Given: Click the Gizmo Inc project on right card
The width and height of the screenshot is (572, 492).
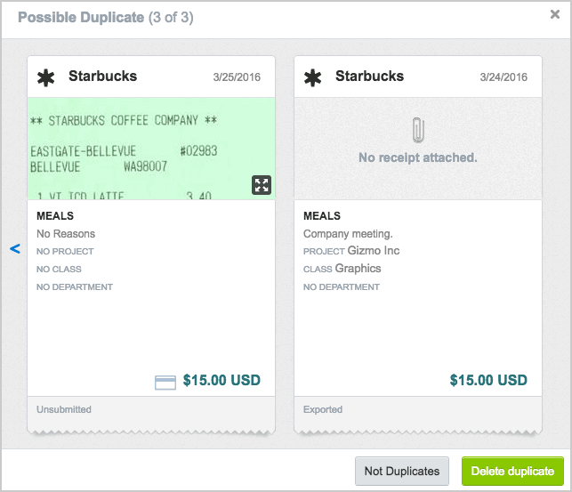Looking at the screenshot, I should [x=374, y=251].
